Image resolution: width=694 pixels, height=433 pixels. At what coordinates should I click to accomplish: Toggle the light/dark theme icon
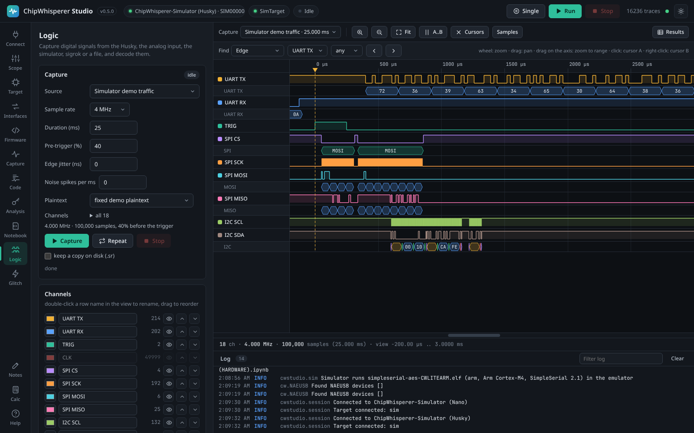[681, 11]
